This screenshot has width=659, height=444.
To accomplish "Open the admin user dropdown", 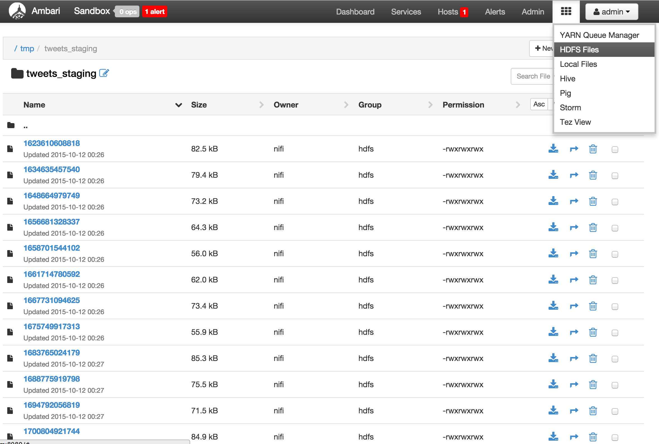I will point(611,12).
